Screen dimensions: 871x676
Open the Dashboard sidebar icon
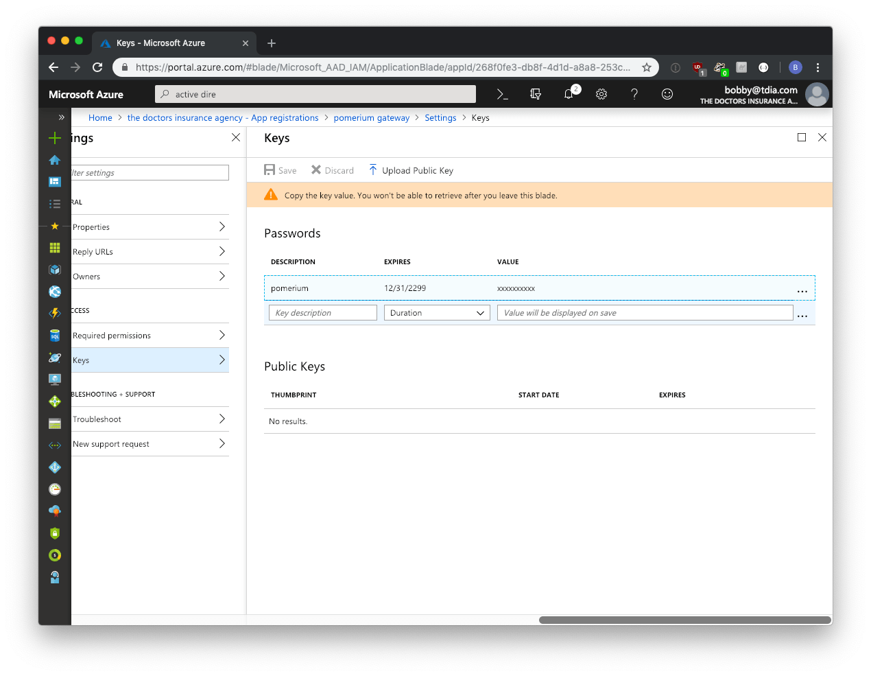click(x=55, y=182)
